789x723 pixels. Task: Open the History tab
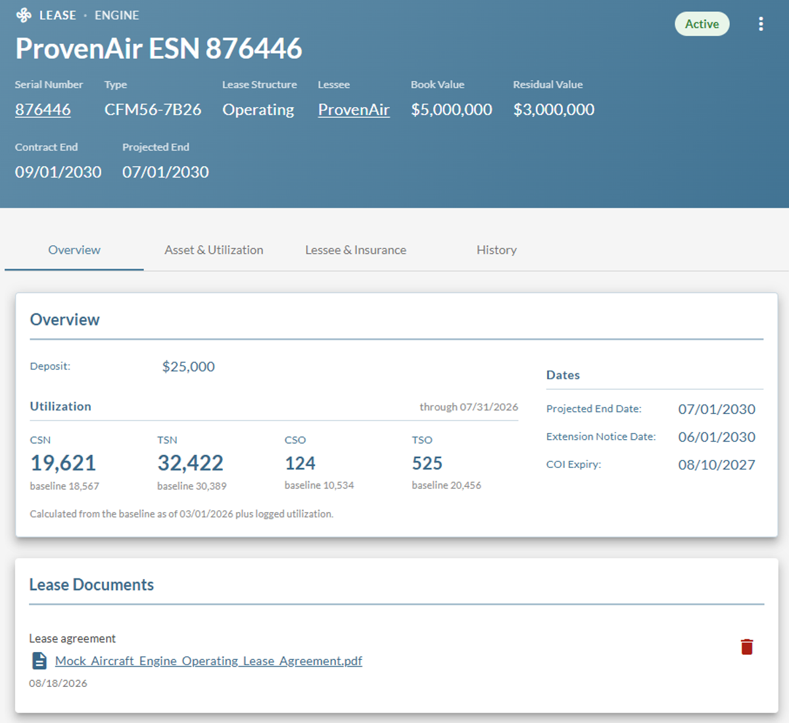point(496,250)
